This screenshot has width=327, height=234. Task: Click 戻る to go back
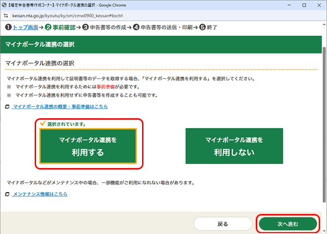tap(223, 224)
